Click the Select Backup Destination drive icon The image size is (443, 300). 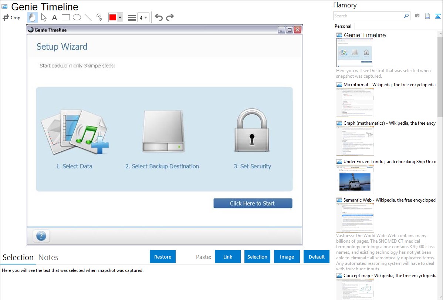pyautogui.click(x=163, y=131)
